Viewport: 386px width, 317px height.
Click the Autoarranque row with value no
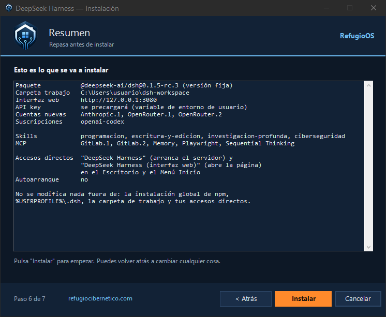point(52,179)
